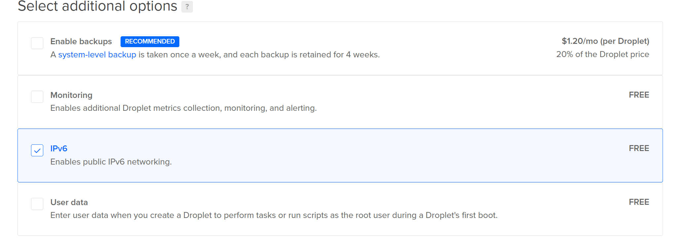This screenshot has width=694, height=245.
Task: Check the User data checkbox
Action: click(x=37, y=204)
